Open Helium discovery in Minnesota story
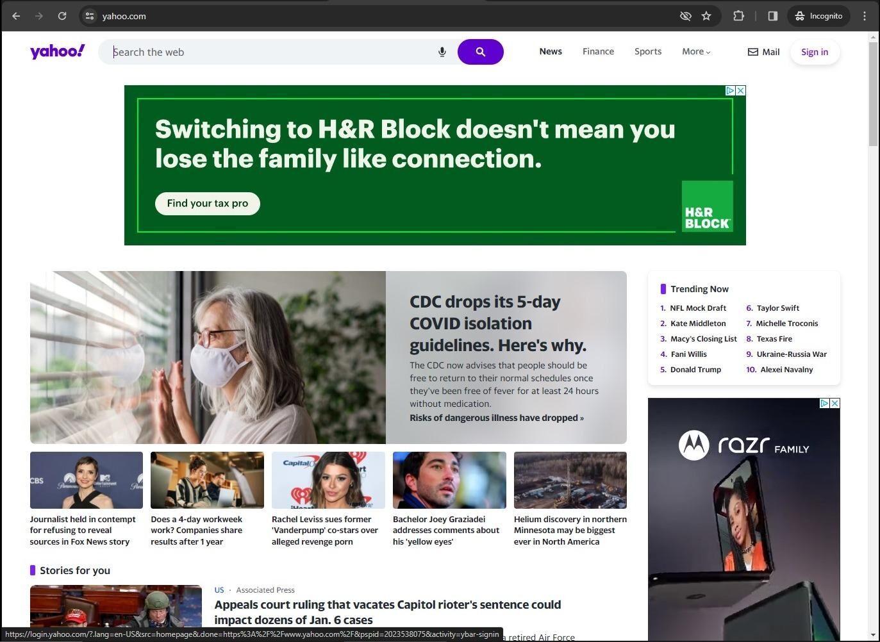Viewport: 880px width, 642px height. tap(570, 500)
